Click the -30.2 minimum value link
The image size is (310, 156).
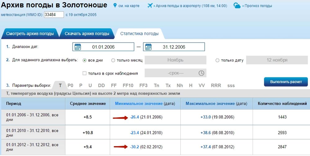pos(135,147)
